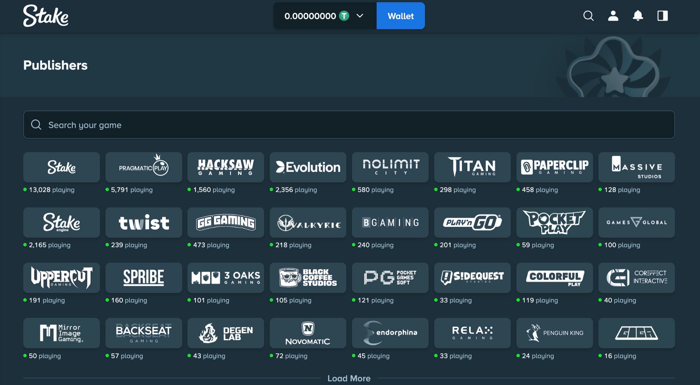Open the Backseat Gaming publisher tile

point(143,333)
